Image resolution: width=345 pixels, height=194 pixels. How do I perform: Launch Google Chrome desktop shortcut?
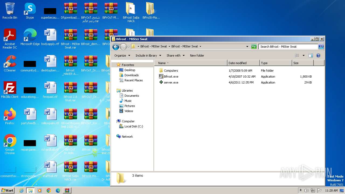click(10, 144)
